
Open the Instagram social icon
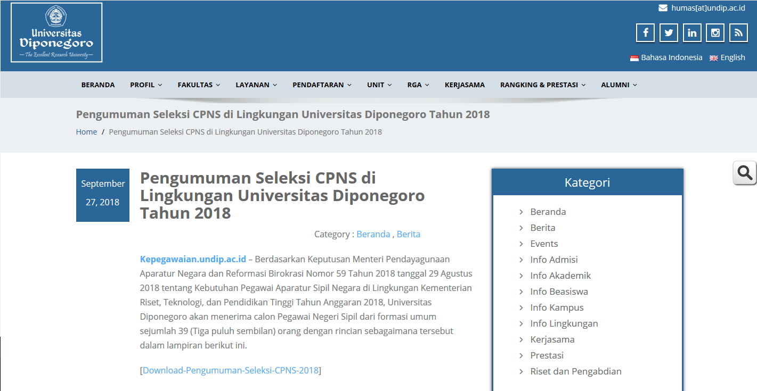tap(715, 33)
